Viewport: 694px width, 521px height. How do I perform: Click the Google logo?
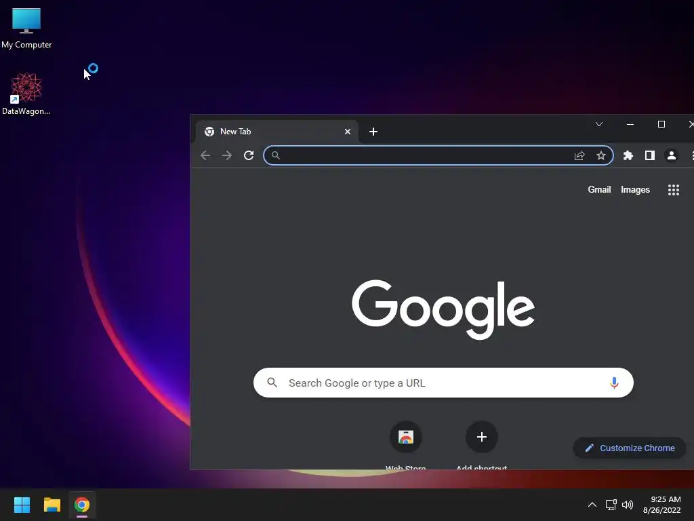pos(443,309)
